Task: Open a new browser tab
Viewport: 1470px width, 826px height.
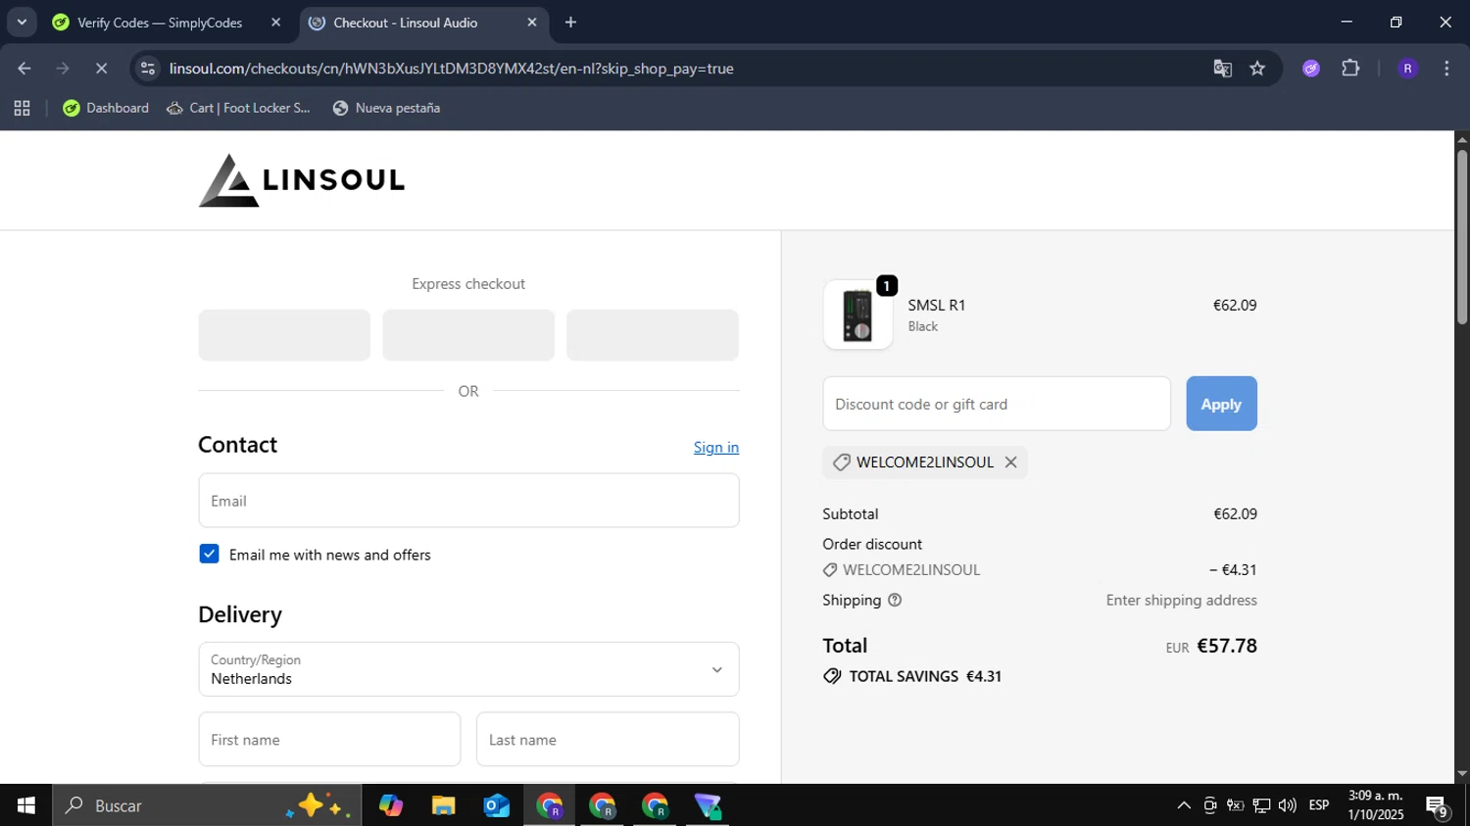Action: point(571,23)
